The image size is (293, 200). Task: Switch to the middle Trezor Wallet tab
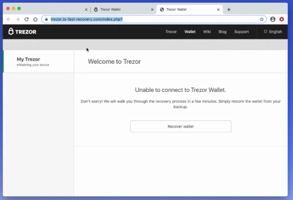pyautogui.click(x=123, y=10)
